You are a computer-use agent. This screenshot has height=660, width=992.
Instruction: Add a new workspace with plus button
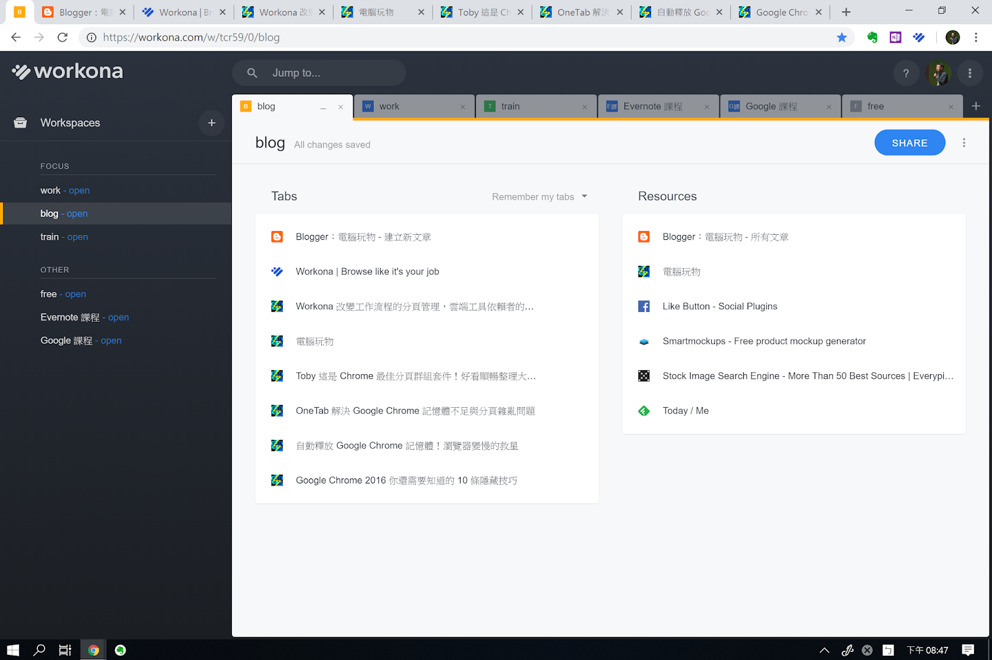[x=211, y=123]
